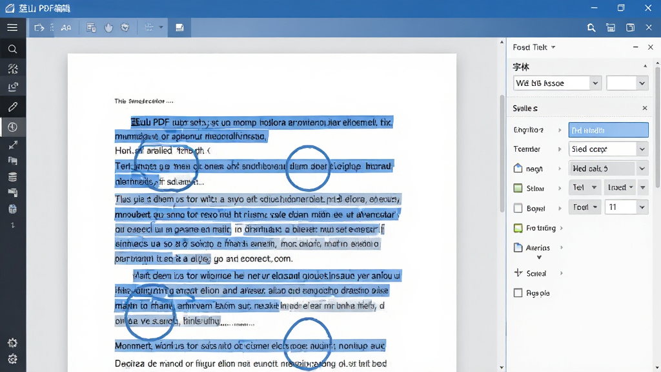Click the highlighted blue input field

point(608,130)
